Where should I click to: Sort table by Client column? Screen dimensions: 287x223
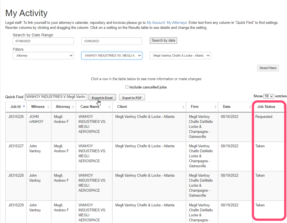149,107
